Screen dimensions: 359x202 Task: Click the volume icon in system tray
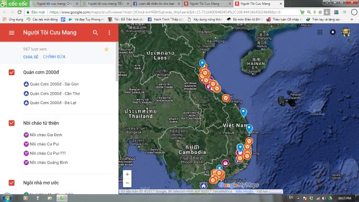tap(323, 198)
